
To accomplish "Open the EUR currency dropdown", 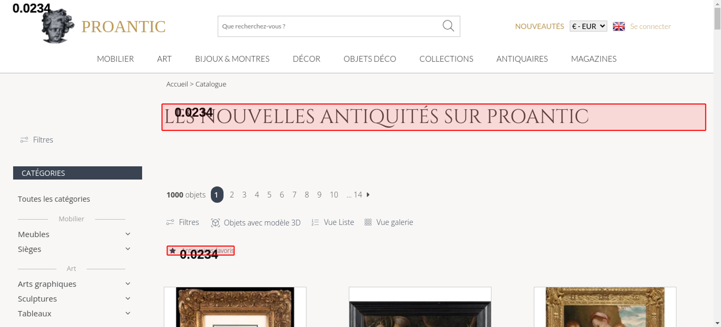I will [588, 26].
